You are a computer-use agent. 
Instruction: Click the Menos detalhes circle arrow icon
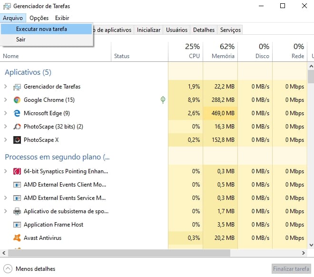point(8,269)
